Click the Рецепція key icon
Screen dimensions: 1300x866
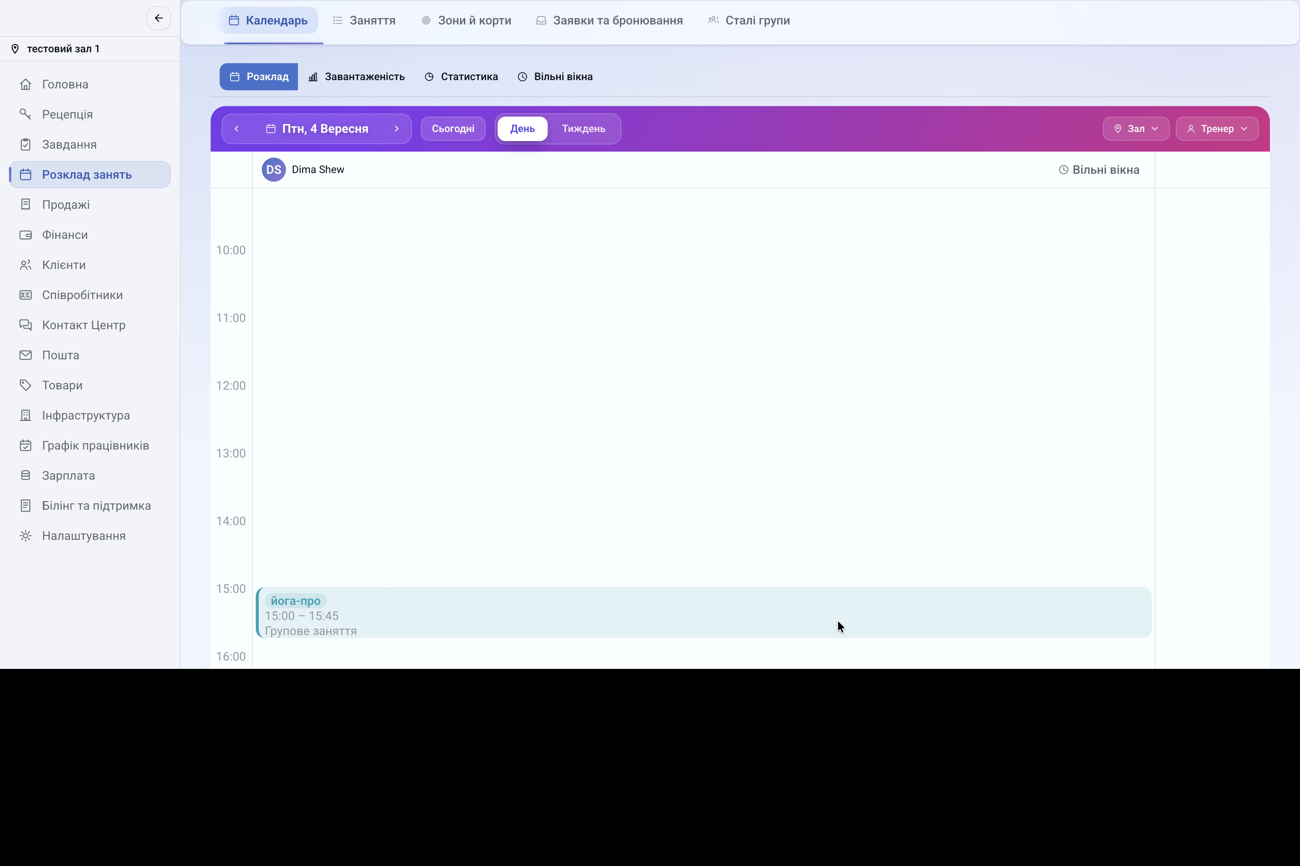(x=26, y=114)
